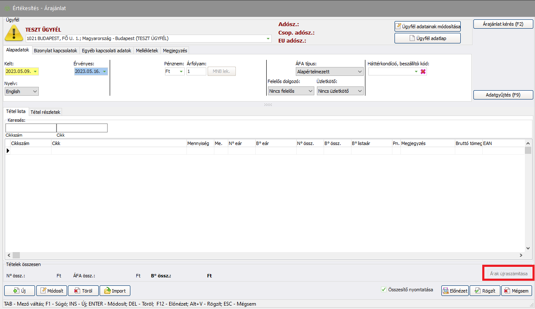Open the Kelt date picker dropdown
This screenshot has width=535, height=309.
pyautogui.click(x=35, y=72)
